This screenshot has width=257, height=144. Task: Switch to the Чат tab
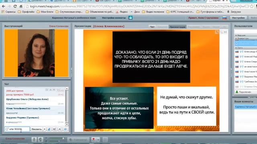(152, 27)
